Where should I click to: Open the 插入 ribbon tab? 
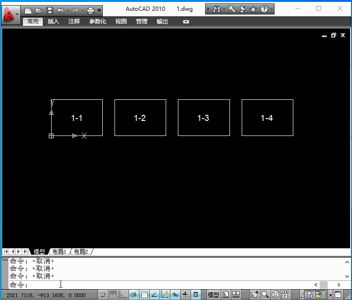click(x=53, y=22)
